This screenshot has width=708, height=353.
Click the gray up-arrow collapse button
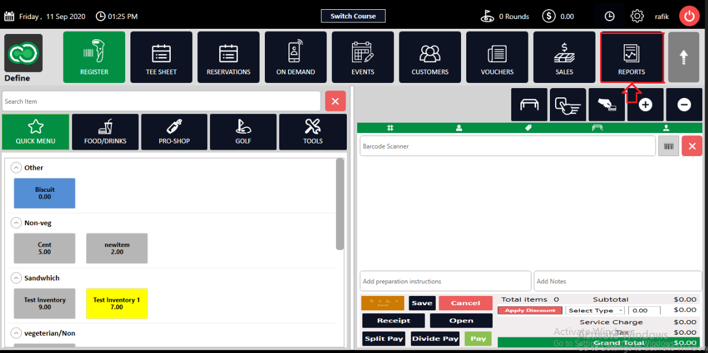(683, 57)
